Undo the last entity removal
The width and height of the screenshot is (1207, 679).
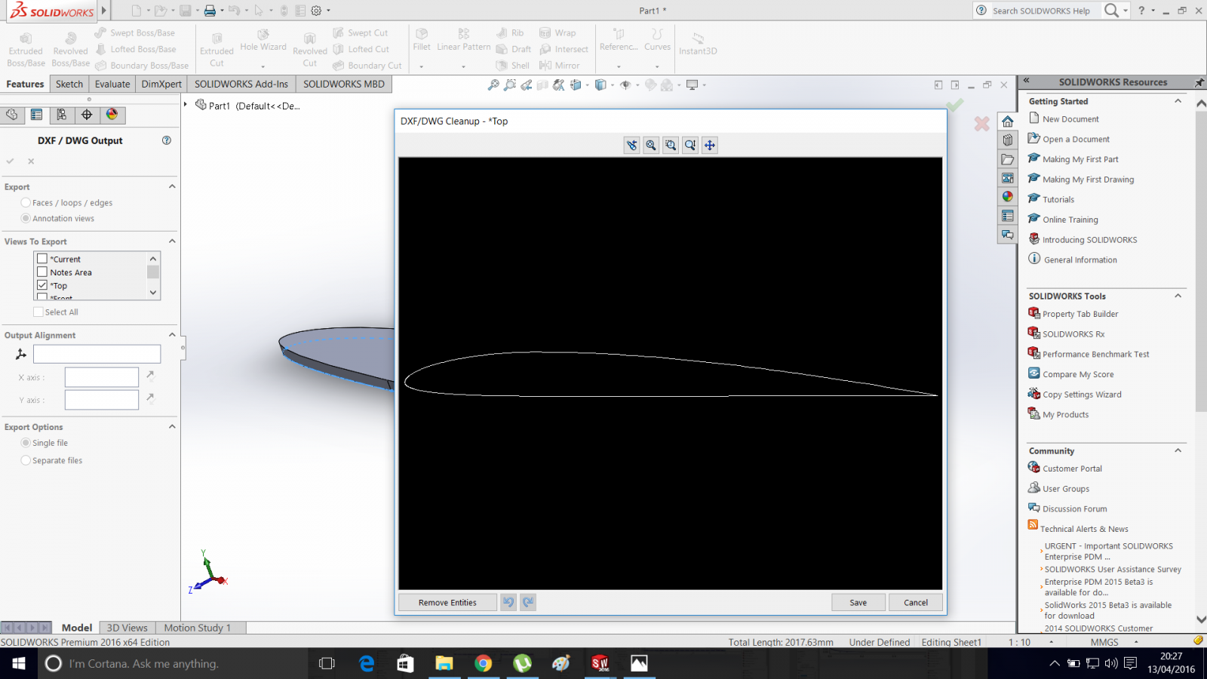click(x=508, y=602)
